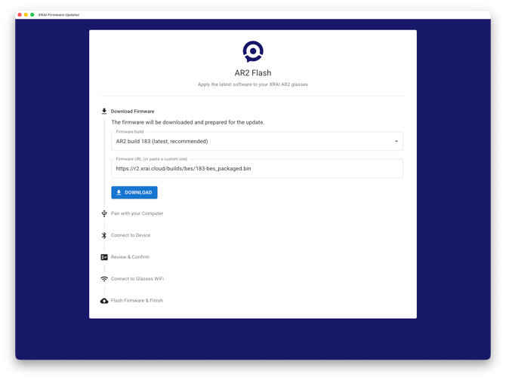Minimize the window with the yellow button
506x380 pixels.
[x=26, y=15]
